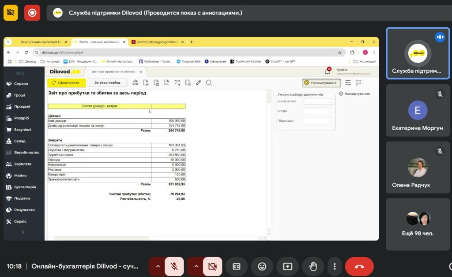Switch to Демо Онлайн-бухгалтерія browser tab

(41, 42)
